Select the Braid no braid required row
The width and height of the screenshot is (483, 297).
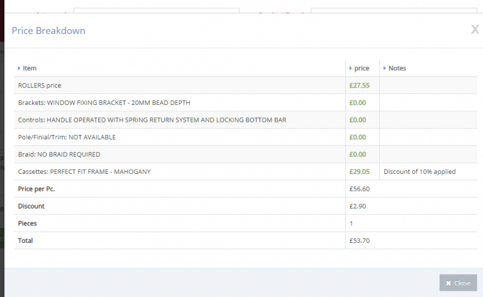59,154
